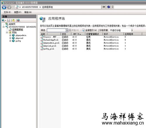Sort by 托管管道模式 column header
The height and width of the screenshot is (128, 146).
pyautogui.click(x=94, y=34)
